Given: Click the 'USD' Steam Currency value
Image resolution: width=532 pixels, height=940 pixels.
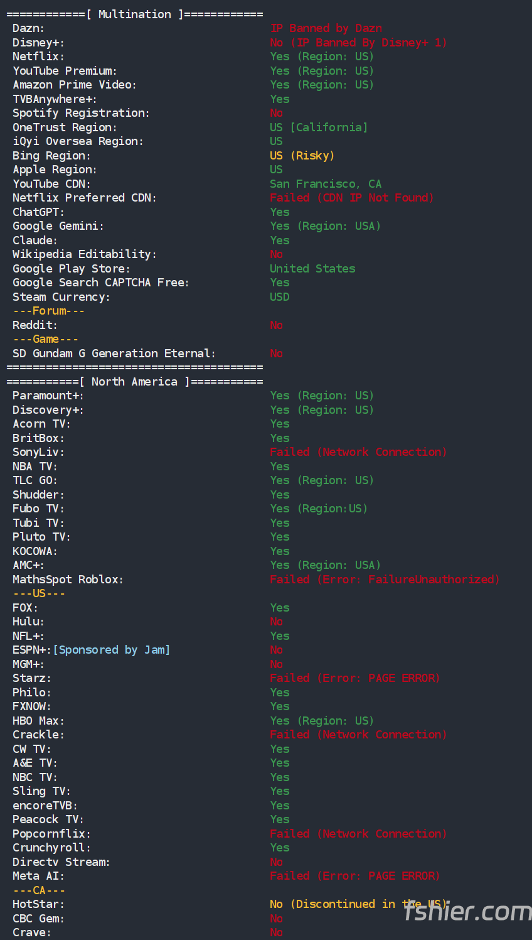Looking at the screenshot, I should [x=280, y=297].
